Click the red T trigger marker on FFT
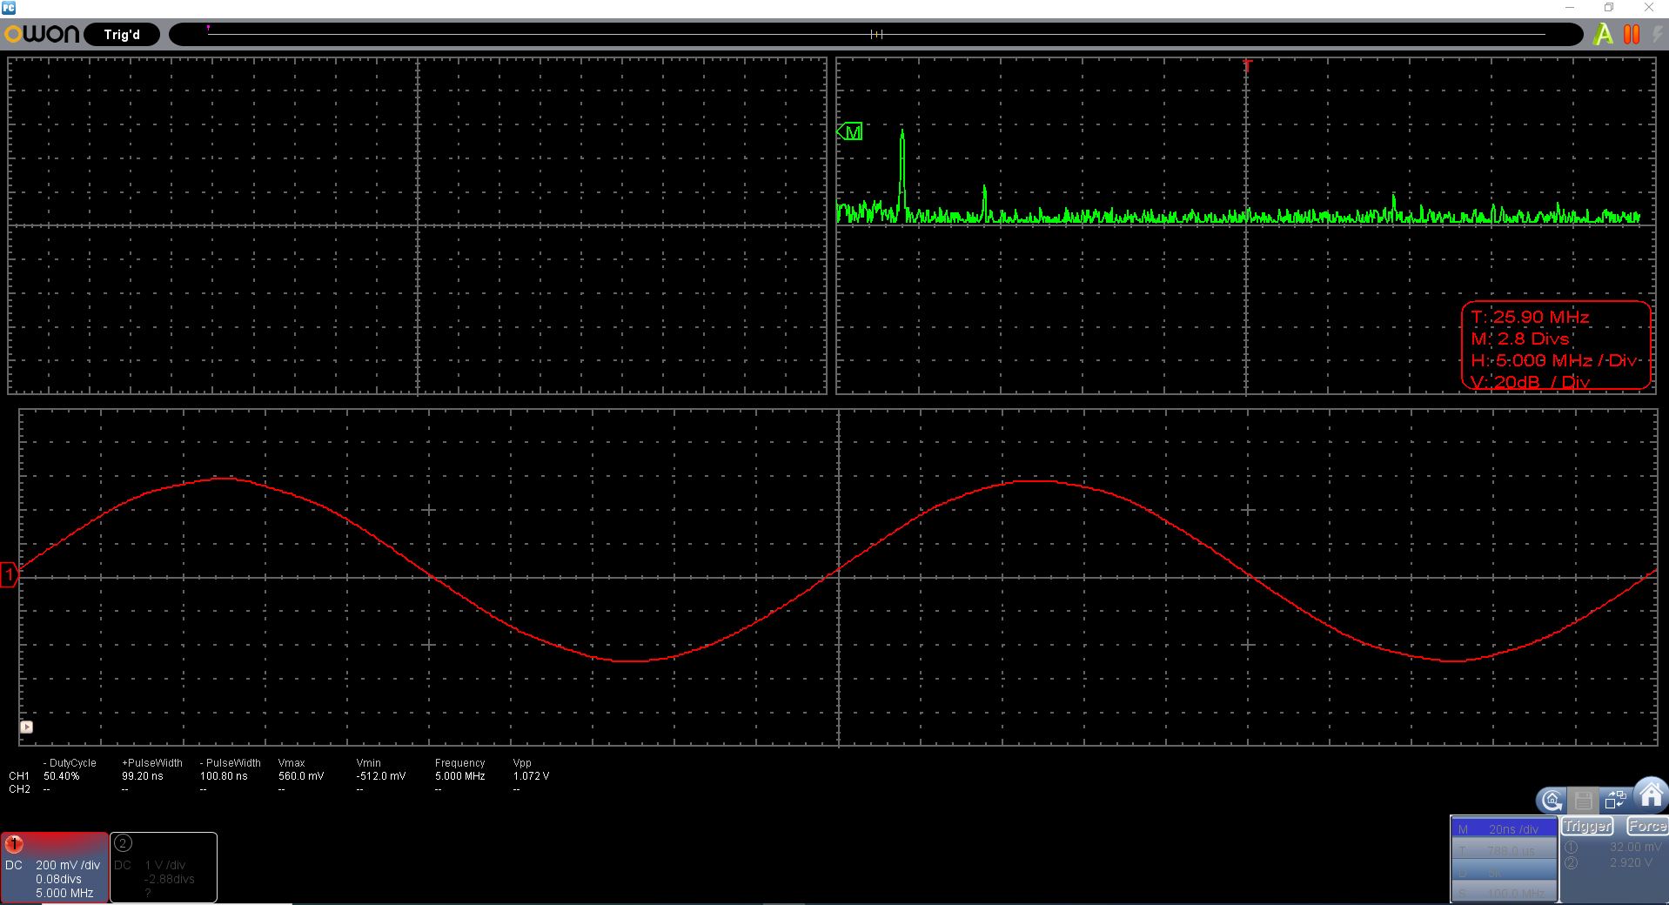The height and width of the screenshot is (905, 1669). click(1247, 66)
